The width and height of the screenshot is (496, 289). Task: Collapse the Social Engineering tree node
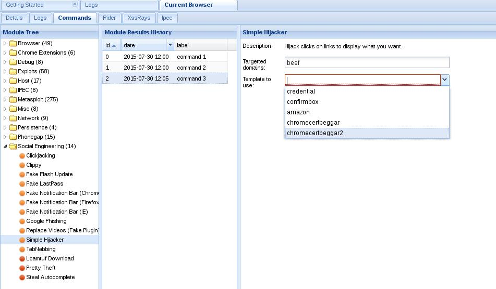(5, 146)
